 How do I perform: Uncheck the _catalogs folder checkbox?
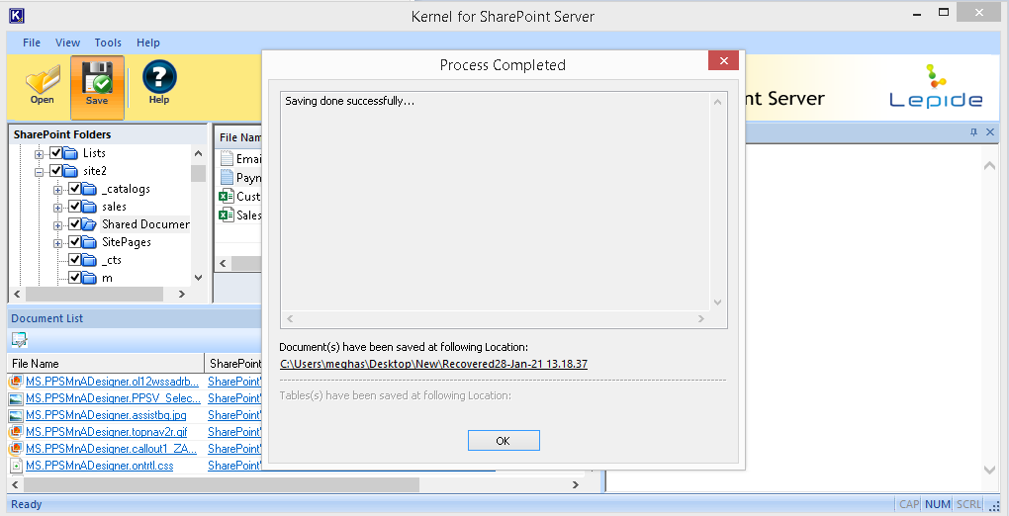click(x=74, y=189)
